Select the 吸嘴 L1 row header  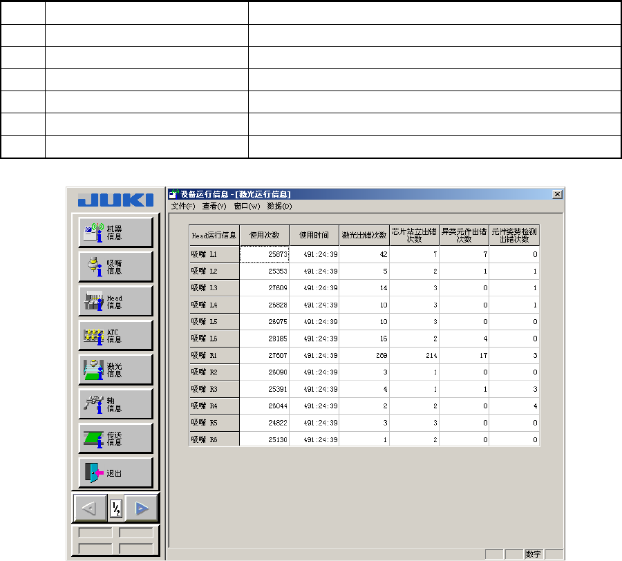[x=214, y=254]
